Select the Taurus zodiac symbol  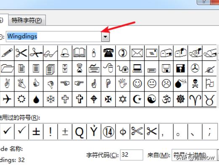point(209,100)
